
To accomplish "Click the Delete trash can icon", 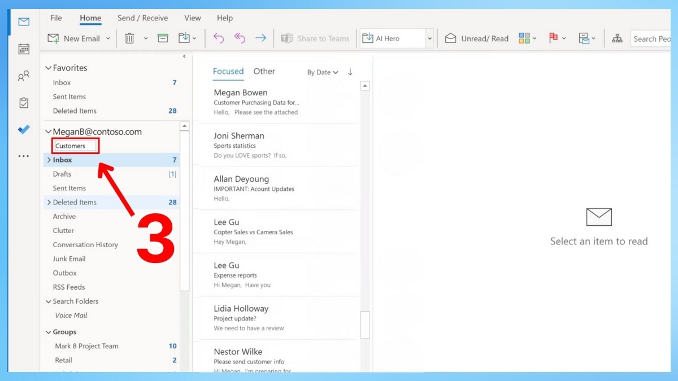I will tap(129, 38).
